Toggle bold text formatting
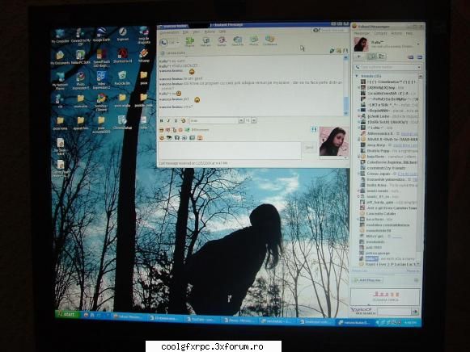The width and height of the screenshot is (470, 352). click(x=162, y=120)
